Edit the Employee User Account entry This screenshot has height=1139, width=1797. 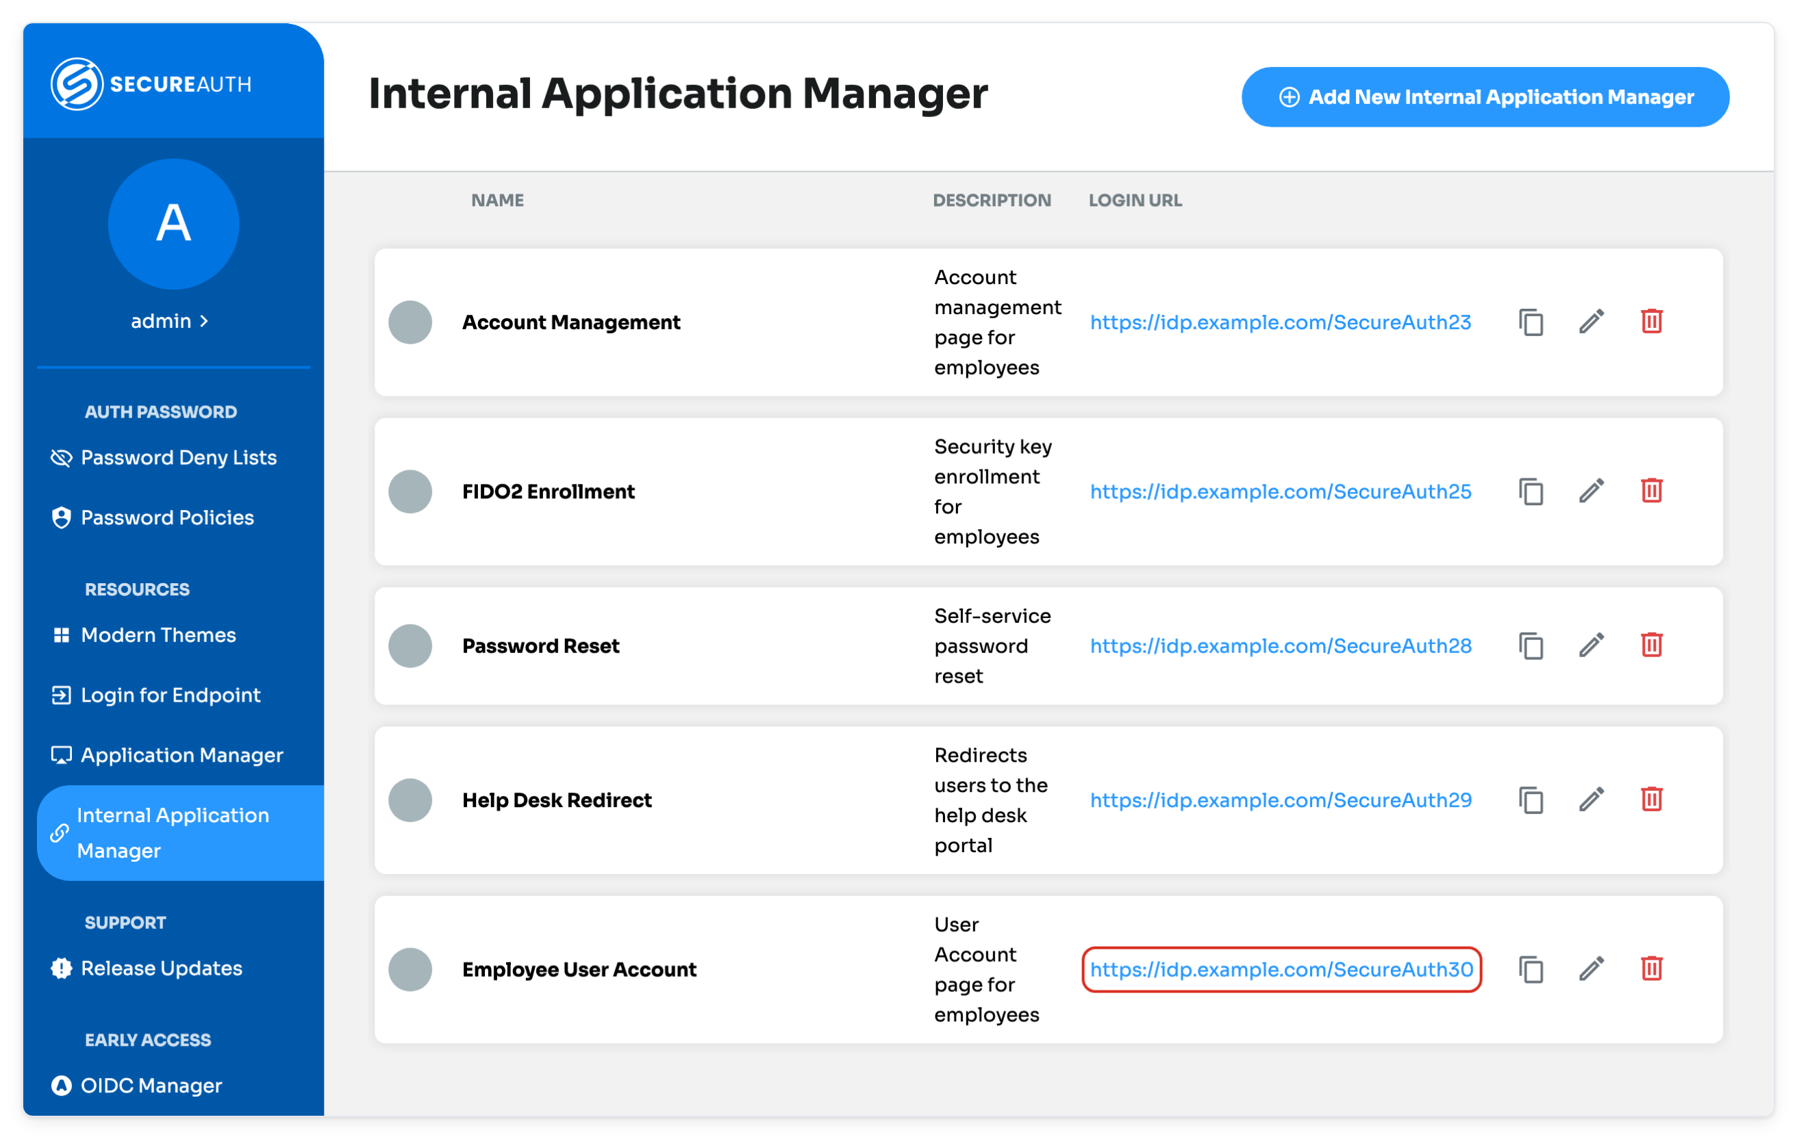tap(1591, 970)
